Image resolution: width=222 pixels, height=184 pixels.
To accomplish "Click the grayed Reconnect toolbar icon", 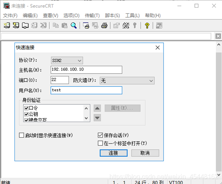I will point(34,26).
